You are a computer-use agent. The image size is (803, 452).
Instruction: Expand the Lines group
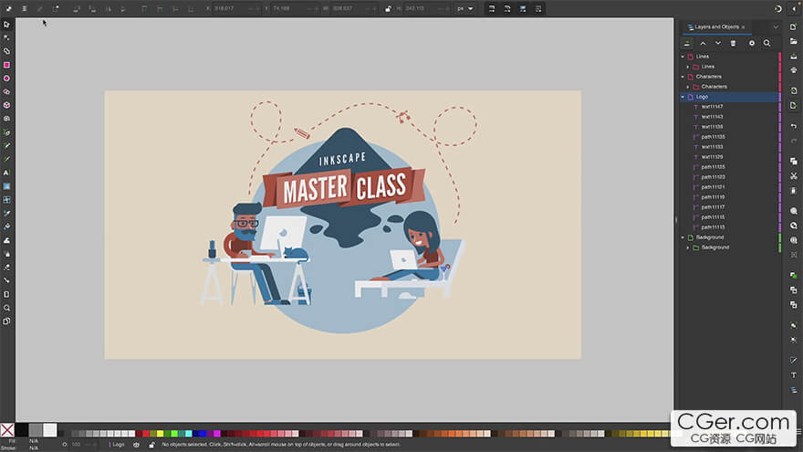point(688,67)
